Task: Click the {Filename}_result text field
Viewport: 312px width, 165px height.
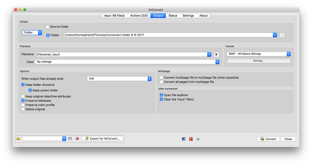Action: point(121,54)
